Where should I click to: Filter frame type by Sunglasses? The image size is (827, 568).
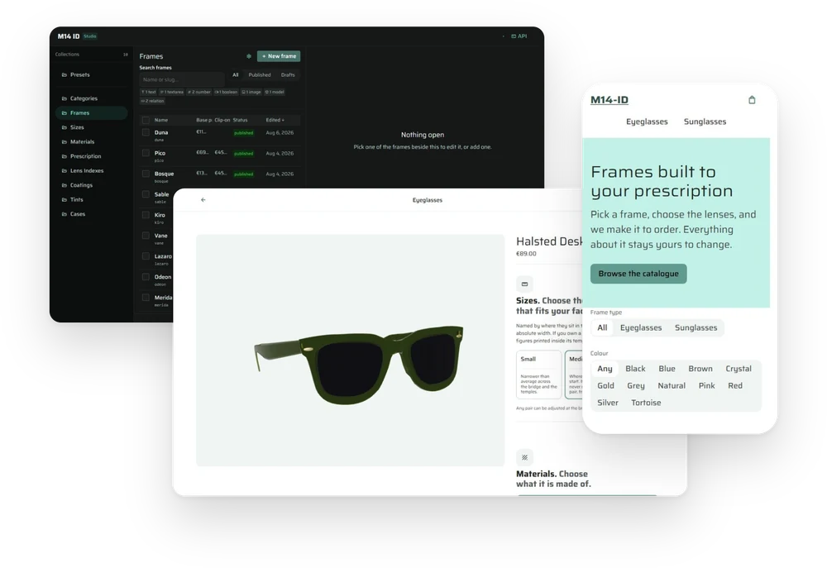click(x=696, y=328)
